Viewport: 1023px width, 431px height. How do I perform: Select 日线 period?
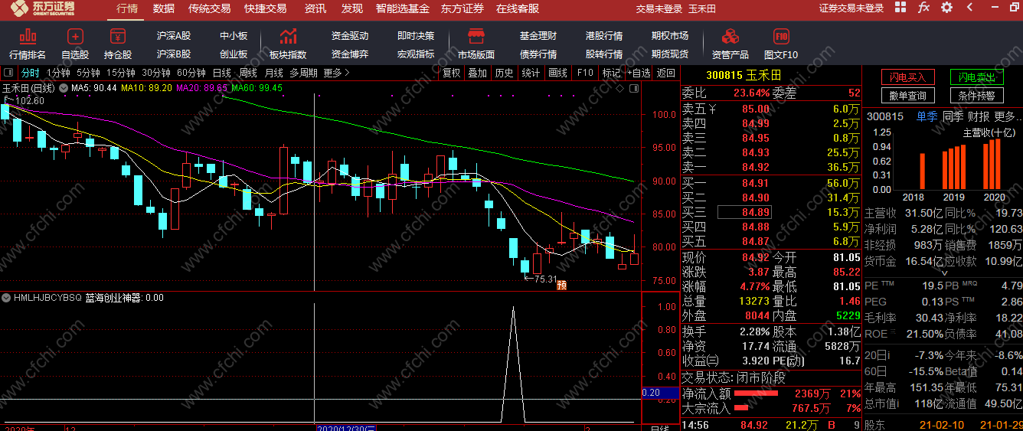pyautogui.click(x=222, y=73)
